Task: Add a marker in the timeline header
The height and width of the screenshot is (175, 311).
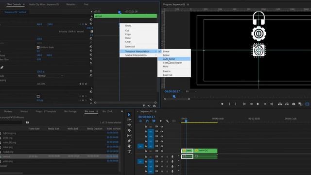Action: click(161, 121)
